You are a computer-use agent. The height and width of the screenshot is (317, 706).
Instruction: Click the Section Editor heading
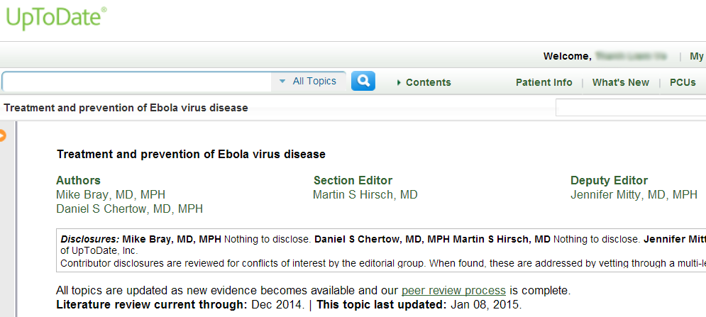tap(353, 181)
